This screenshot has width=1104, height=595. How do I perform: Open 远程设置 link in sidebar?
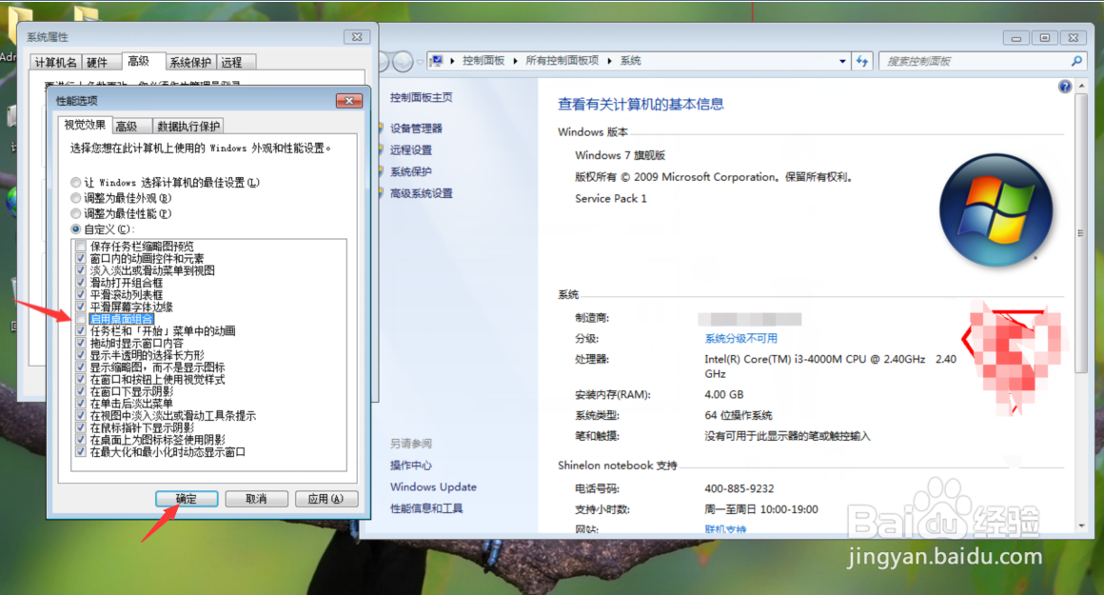click(411, 150)
